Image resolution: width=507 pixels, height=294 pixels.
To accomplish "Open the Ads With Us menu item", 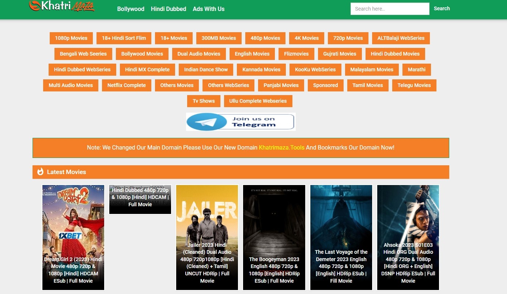I will pos(209,9).
